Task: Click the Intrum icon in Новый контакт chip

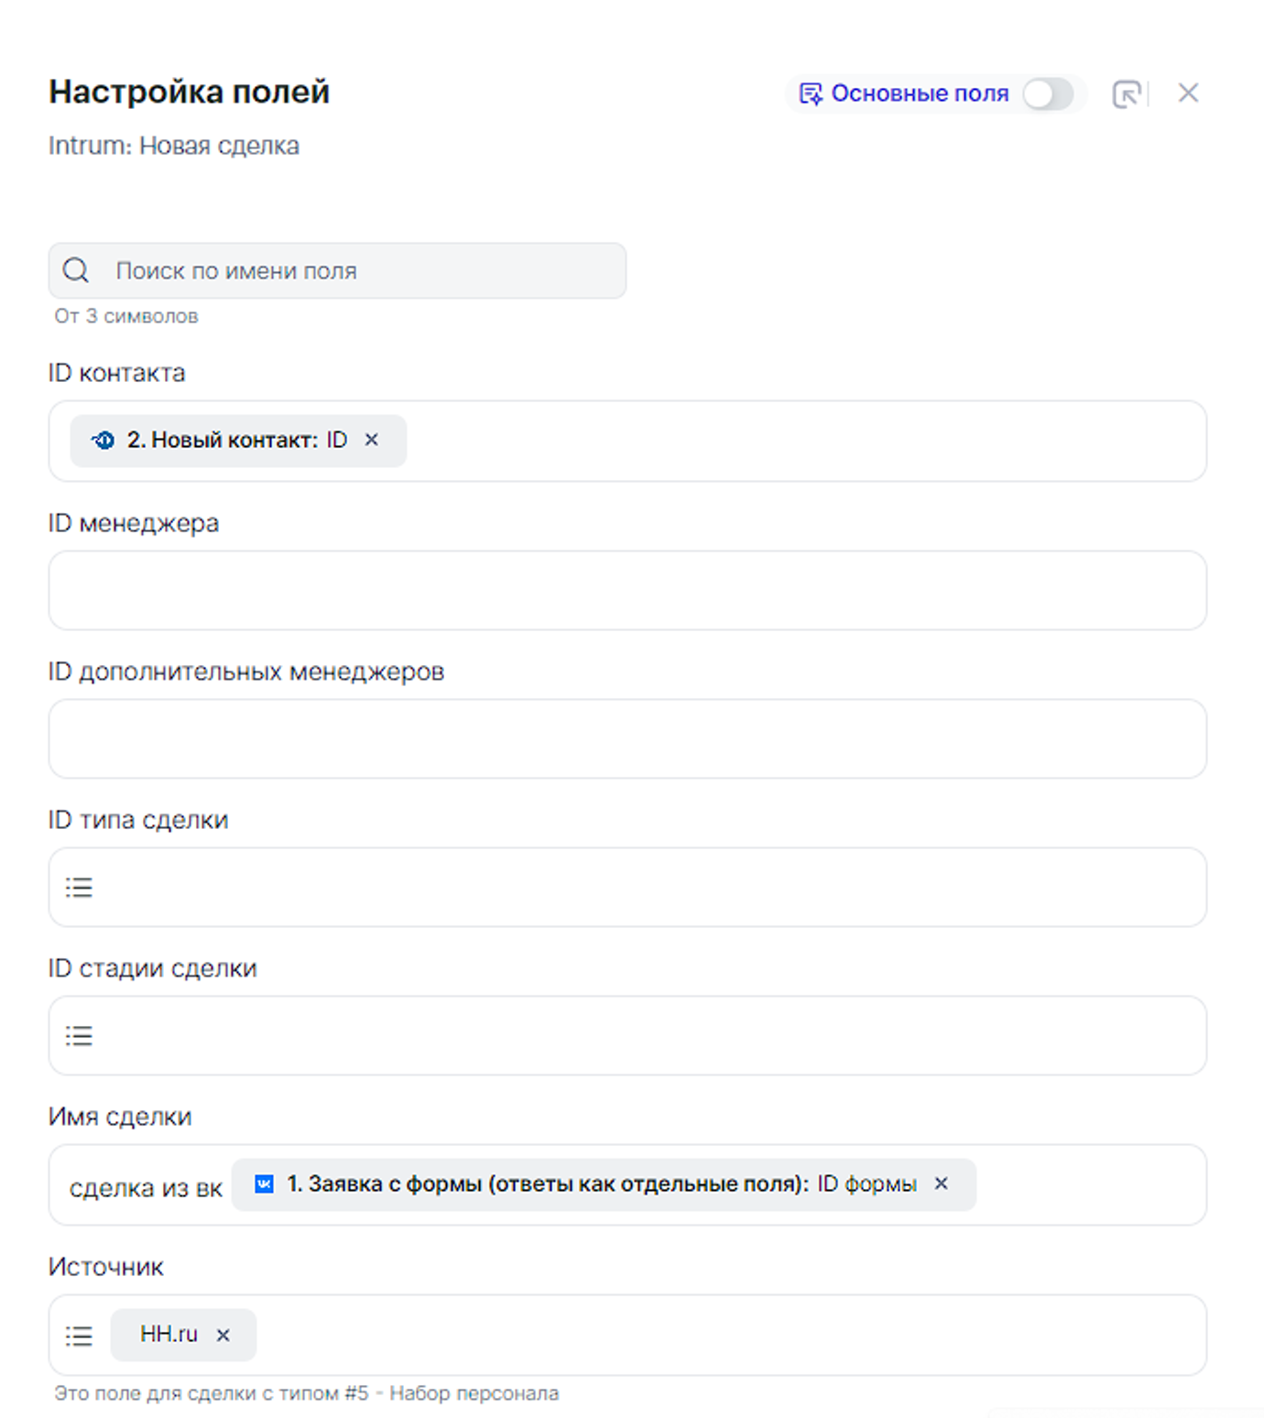Action: 103,441
